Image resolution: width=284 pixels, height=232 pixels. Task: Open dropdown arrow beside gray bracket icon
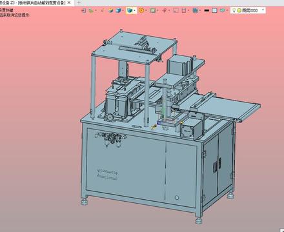[x=188, y=10]
